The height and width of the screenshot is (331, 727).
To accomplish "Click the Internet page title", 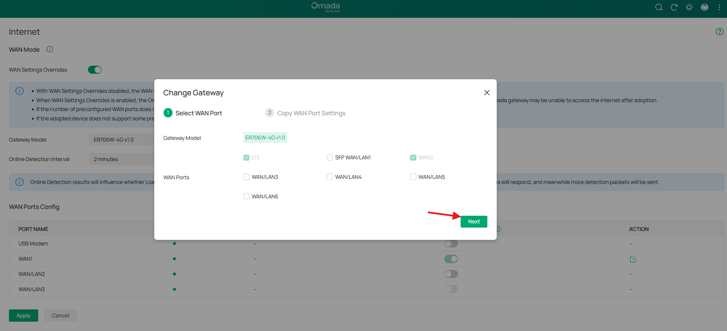I will point(24,32).
